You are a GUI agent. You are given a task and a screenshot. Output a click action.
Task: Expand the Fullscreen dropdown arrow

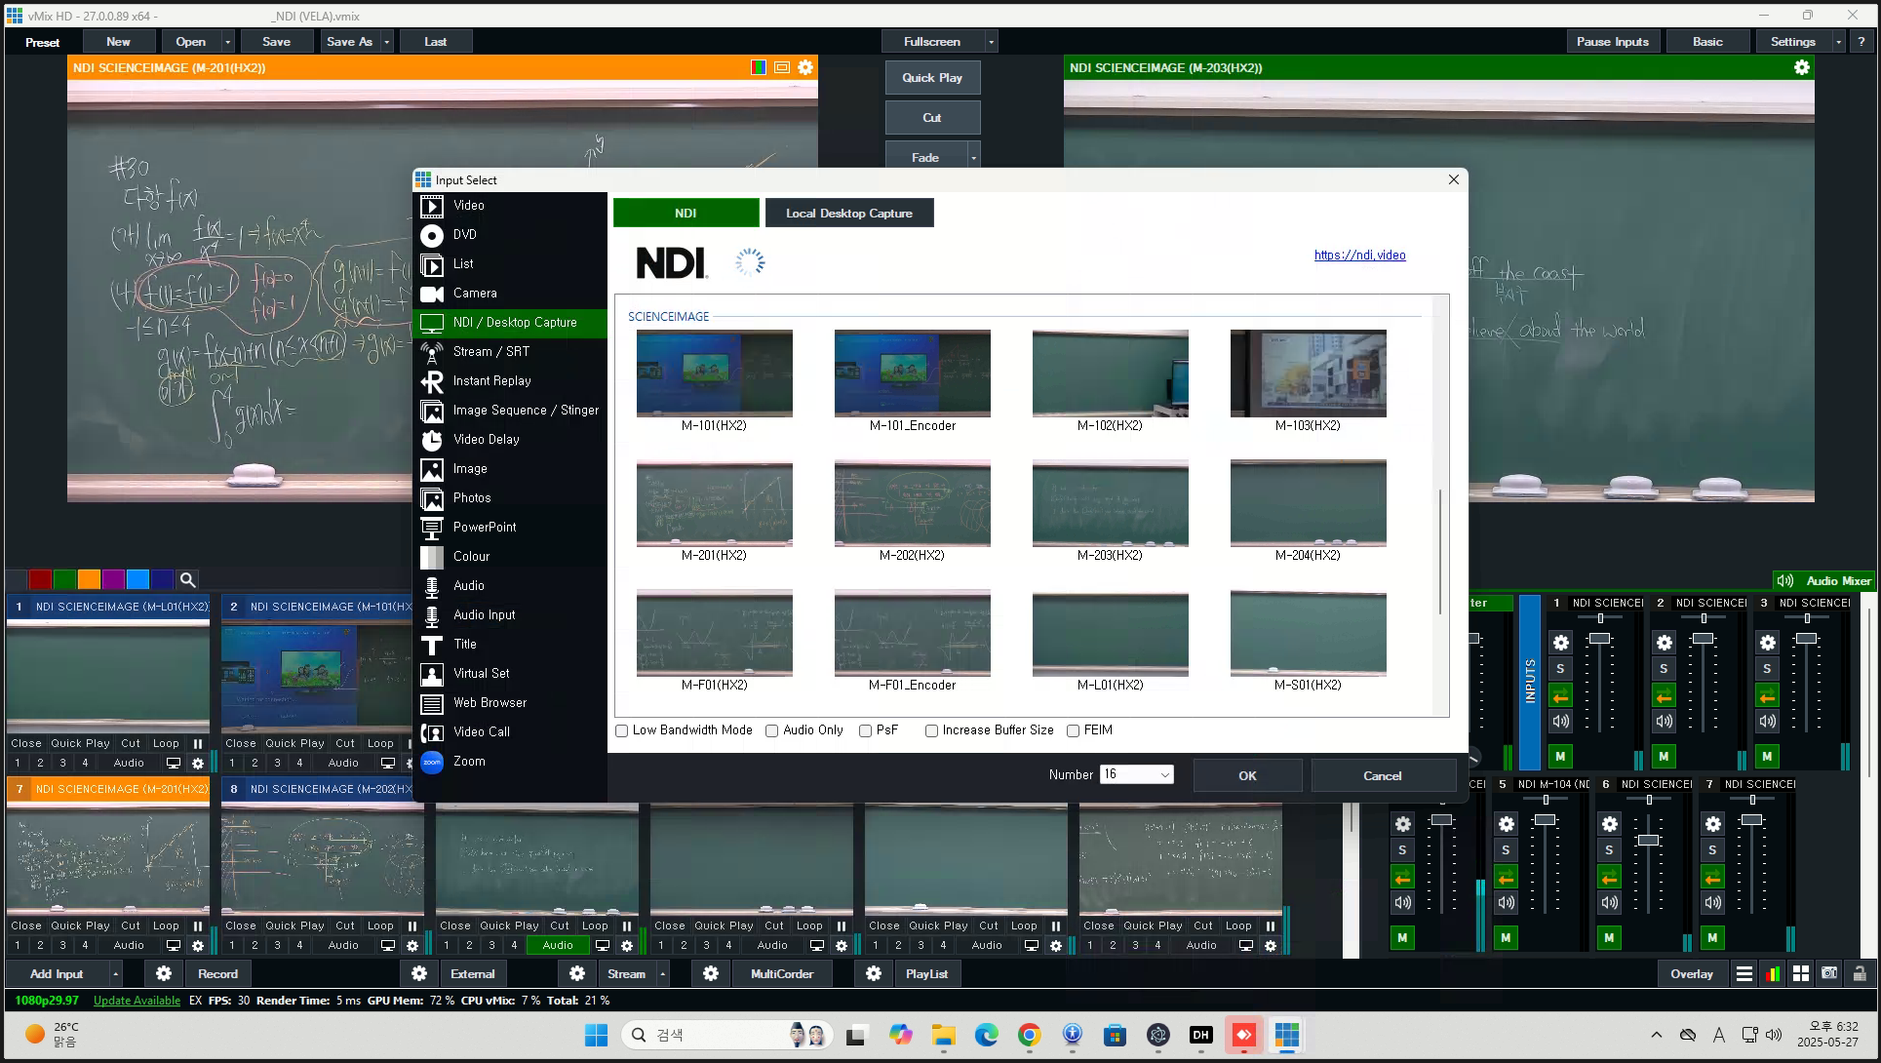click(992, 41)
